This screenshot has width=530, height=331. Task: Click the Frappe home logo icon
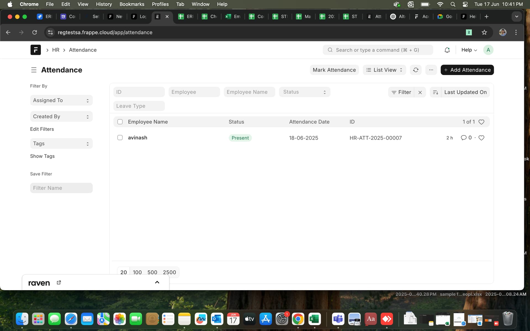[36, 50]
